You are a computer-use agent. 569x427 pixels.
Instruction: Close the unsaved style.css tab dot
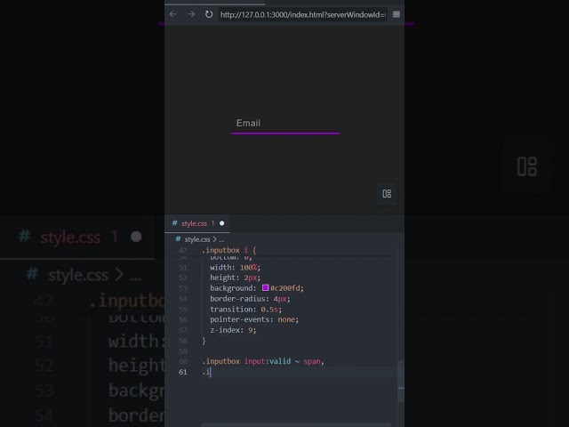[x=221, y=223]
